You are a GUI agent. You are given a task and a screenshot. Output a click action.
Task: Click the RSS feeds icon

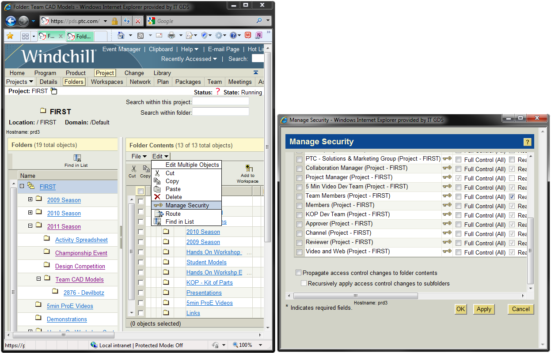point(141,35)
